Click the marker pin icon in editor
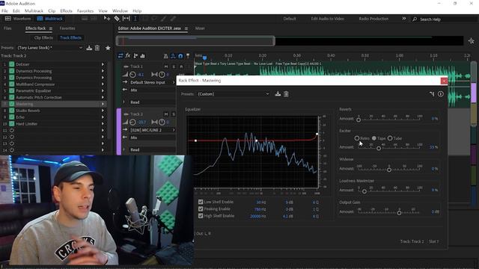Screen dimensions: 479x269 pyautogui.click(x=188, y=56)
